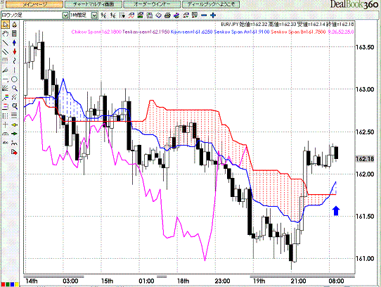Select the arrow pointer tool
The height and width of the screenshot is (287, 381).
pyautogui.click(x=6, y=25)
